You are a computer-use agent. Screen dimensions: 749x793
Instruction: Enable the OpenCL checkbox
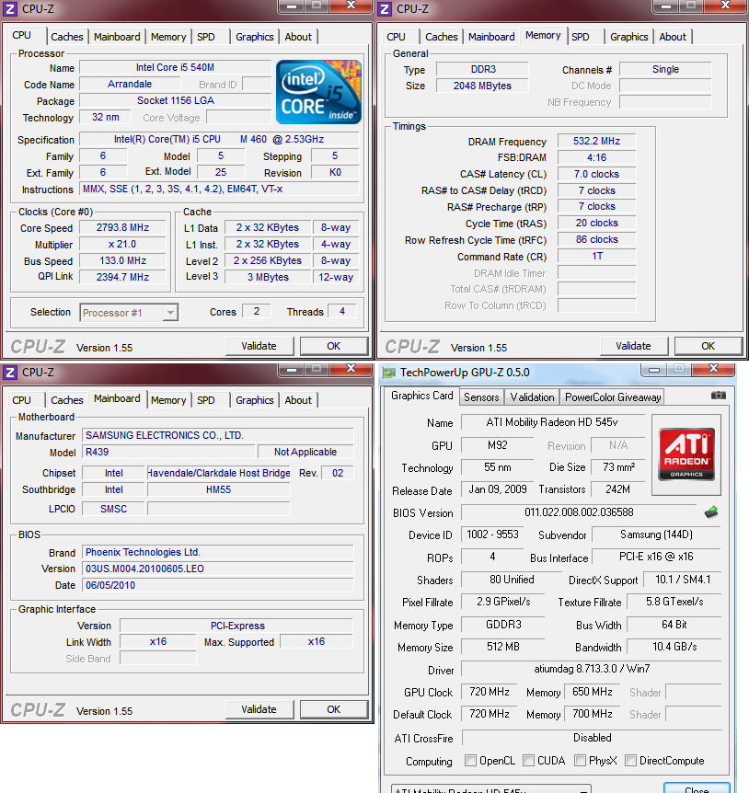click(x=470, y=760)
